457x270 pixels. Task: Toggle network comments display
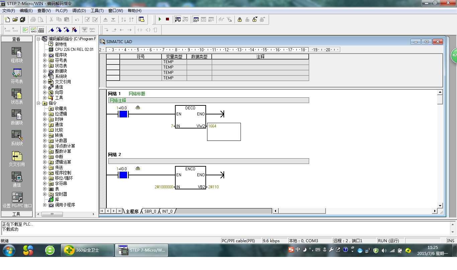[33, 30]
